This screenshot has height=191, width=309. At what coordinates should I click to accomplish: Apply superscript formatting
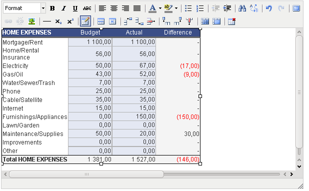(70, 21)
